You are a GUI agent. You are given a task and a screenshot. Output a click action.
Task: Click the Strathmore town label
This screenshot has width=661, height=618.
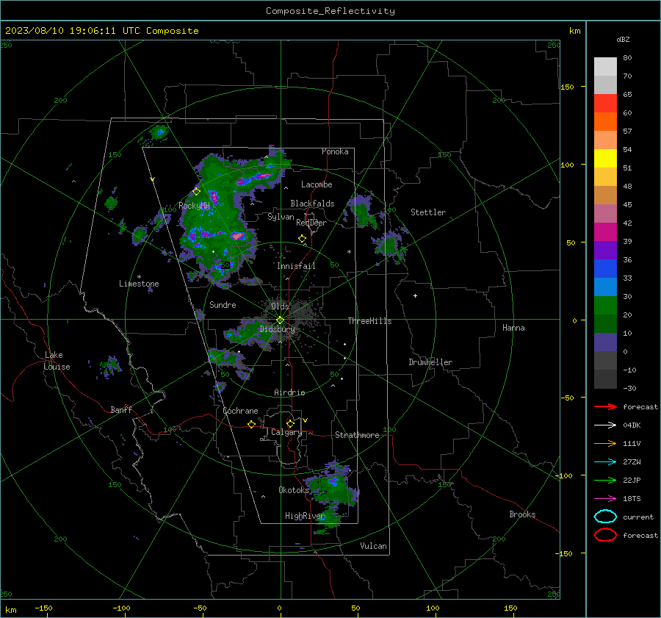357,435
